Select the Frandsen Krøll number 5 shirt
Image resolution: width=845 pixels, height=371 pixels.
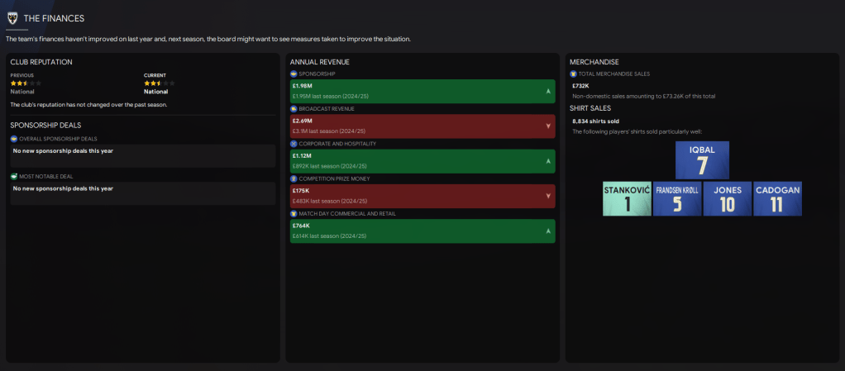[x=677, y=199]
